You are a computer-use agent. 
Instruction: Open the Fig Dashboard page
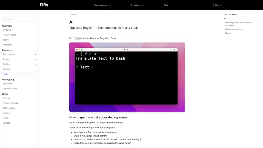pyautogui.click(x=9, y=35)
